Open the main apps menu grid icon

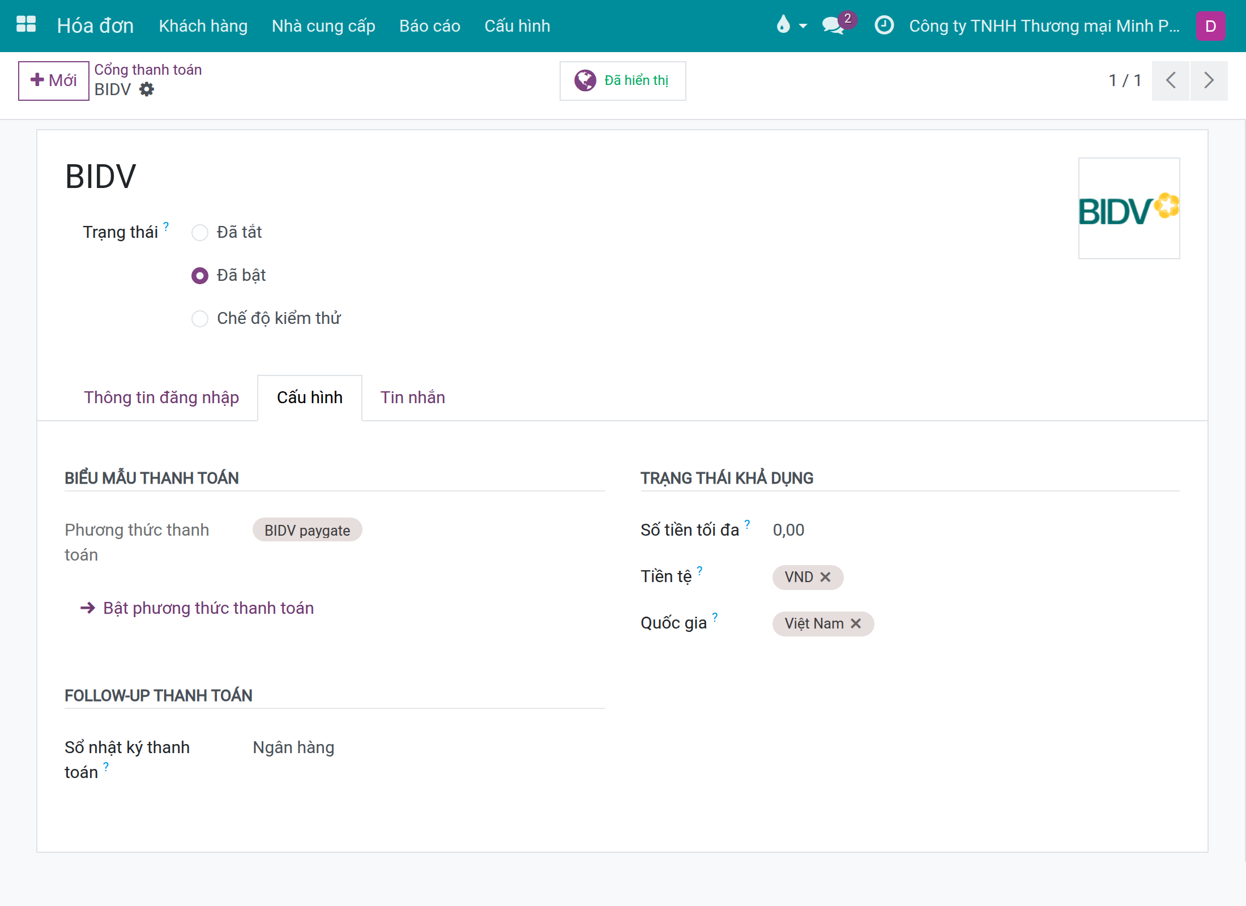click(26, 25)
